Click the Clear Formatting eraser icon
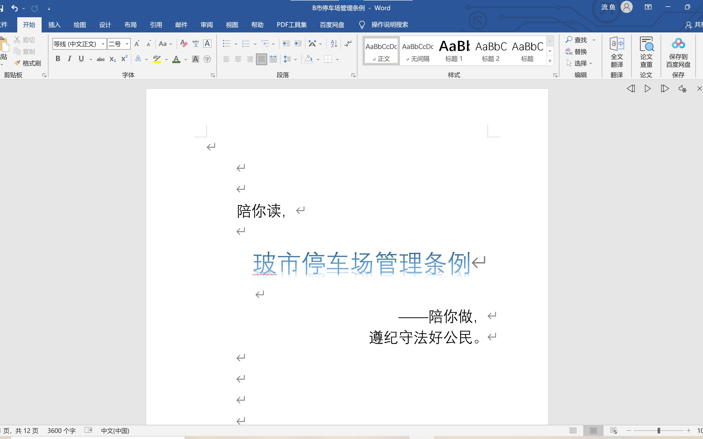703x439 pixels. pyautogui.click(x=184, y=44)
